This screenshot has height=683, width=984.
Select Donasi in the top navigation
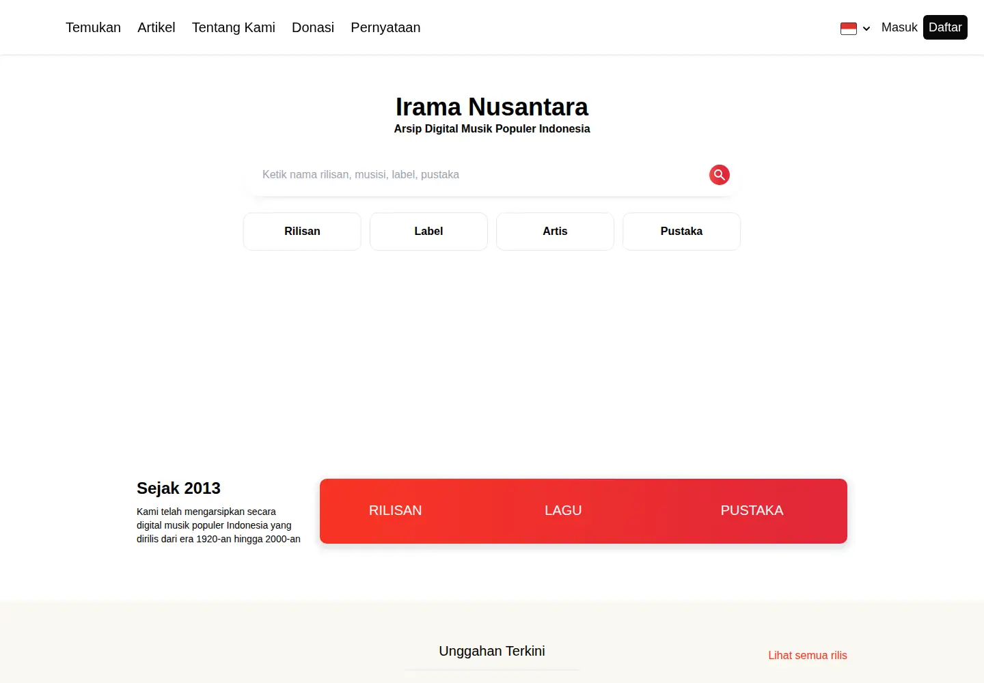click(x=313, y=27)
